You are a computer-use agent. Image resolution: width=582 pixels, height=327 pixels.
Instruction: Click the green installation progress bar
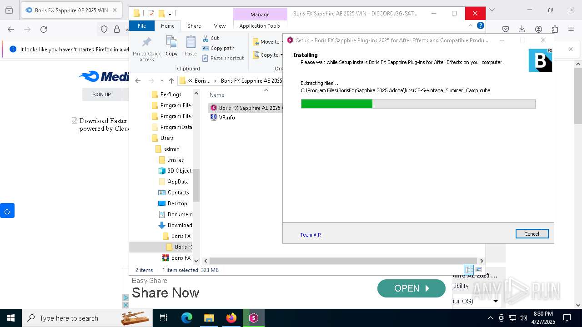(x=336, y=104)
